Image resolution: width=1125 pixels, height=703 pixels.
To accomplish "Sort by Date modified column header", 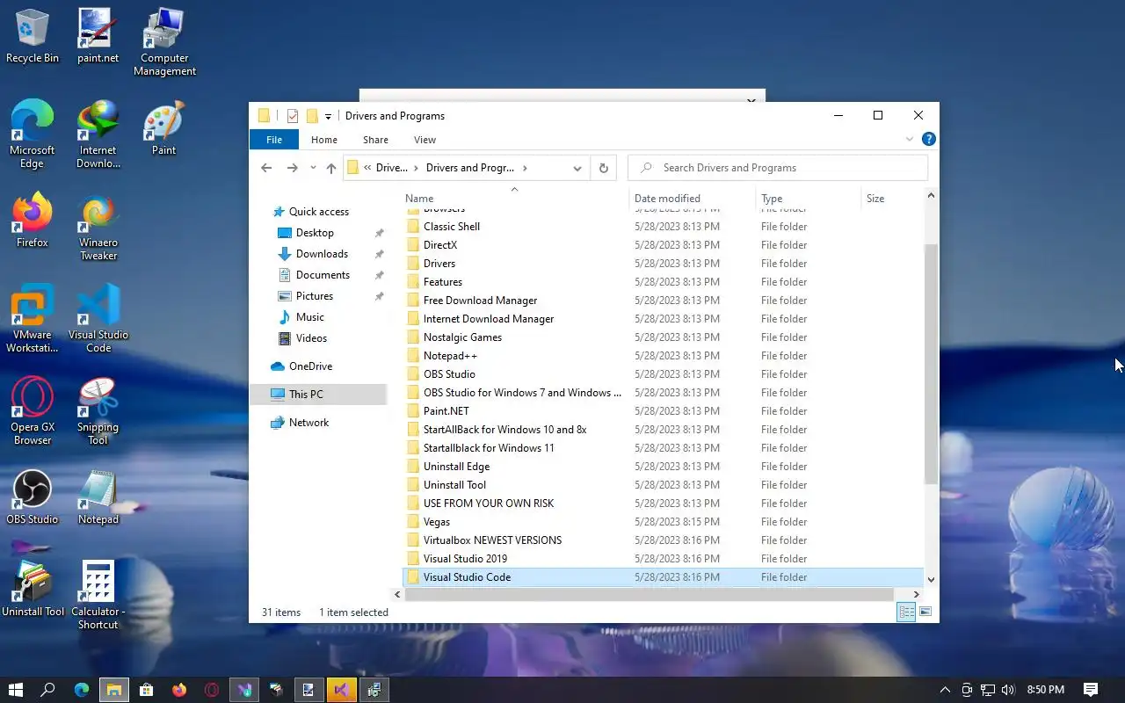I will tap(693, 199).
